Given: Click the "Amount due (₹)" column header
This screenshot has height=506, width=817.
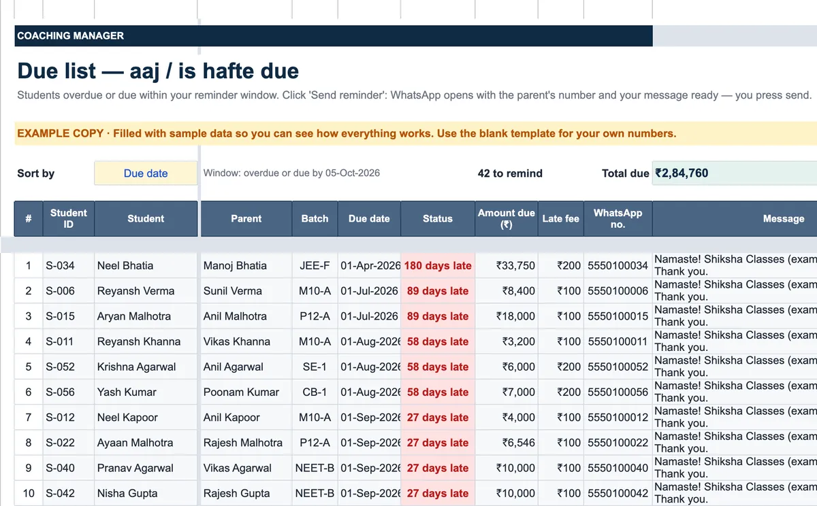Looking at the screenshot, I should point(506,218).
